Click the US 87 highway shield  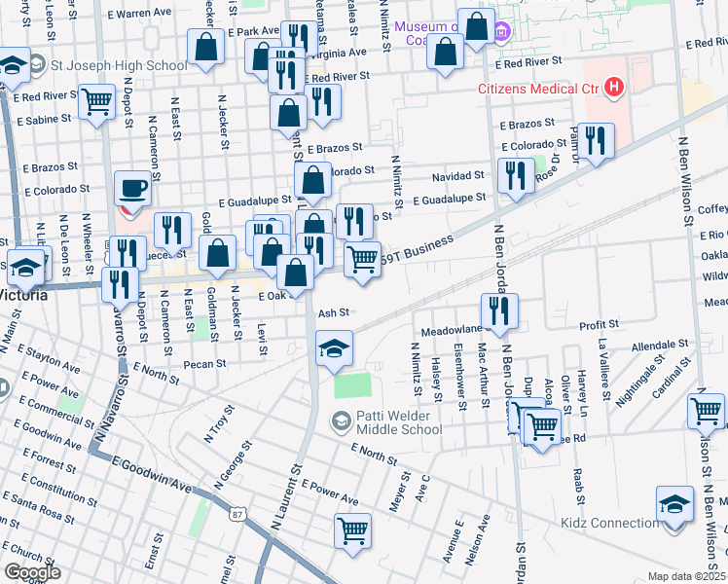[237, 513]
